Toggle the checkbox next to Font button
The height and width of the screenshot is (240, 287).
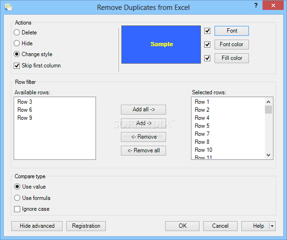click(x=207, y=31)
